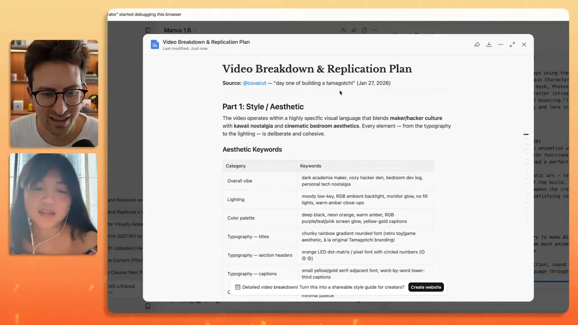Toggle the sidebar in the Manus window
Viewport: 578px width, 325px height.
pyautogui.click(x=148, y=30)
